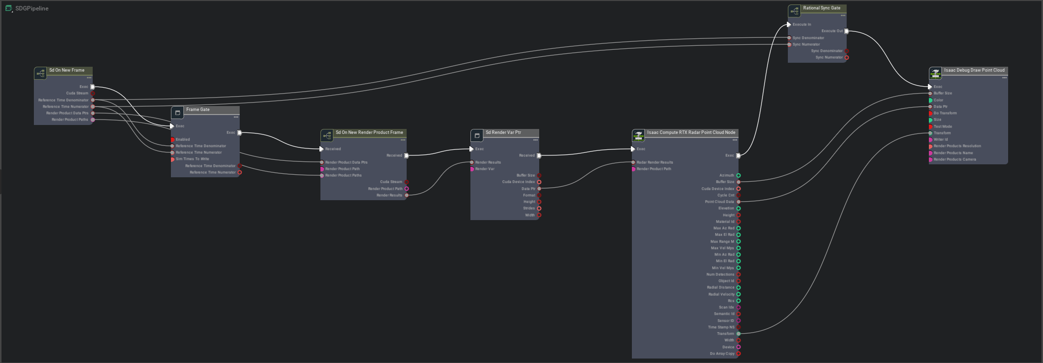The image size is (1043, 363).
Task: Click the Min Vel Mps output pin
Action: (x=739, y=268)
